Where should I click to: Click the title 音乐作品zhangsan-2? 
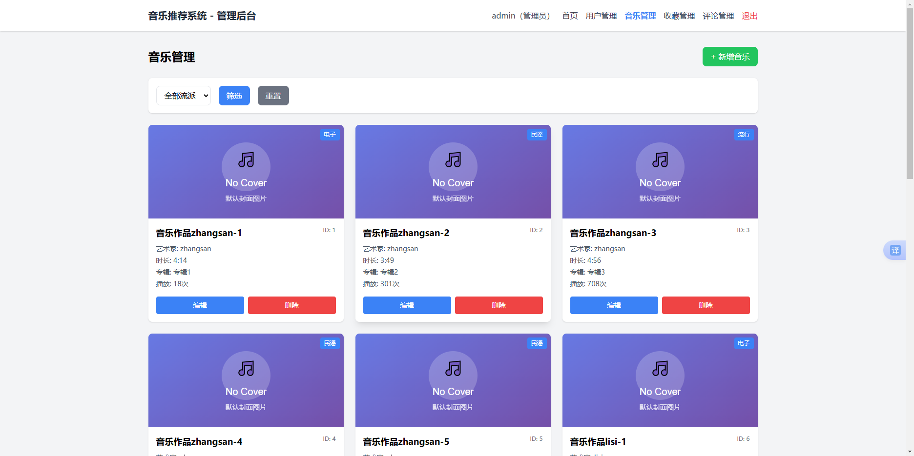click(406, 233)
